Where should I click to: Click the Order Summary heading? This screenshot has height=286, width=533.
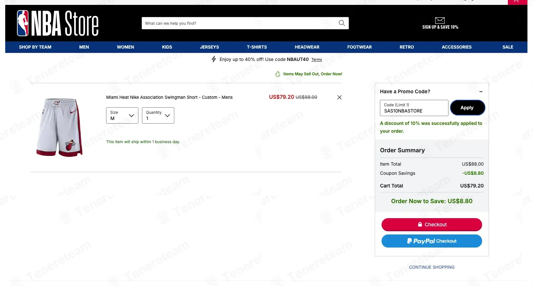click(402, 150)
